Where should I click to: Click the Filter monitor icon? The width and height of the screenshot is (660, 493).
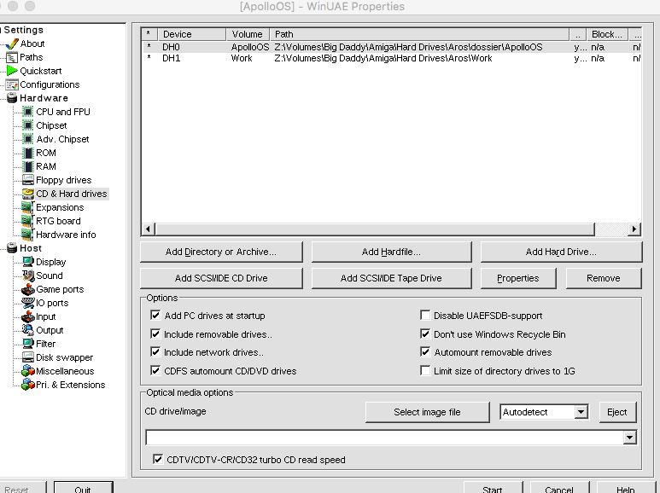28,344
